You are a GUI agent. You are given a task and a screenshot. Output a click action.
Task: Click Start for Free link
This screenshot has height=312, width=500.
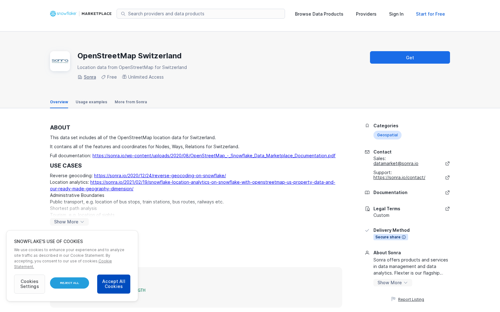coord(430,14)
